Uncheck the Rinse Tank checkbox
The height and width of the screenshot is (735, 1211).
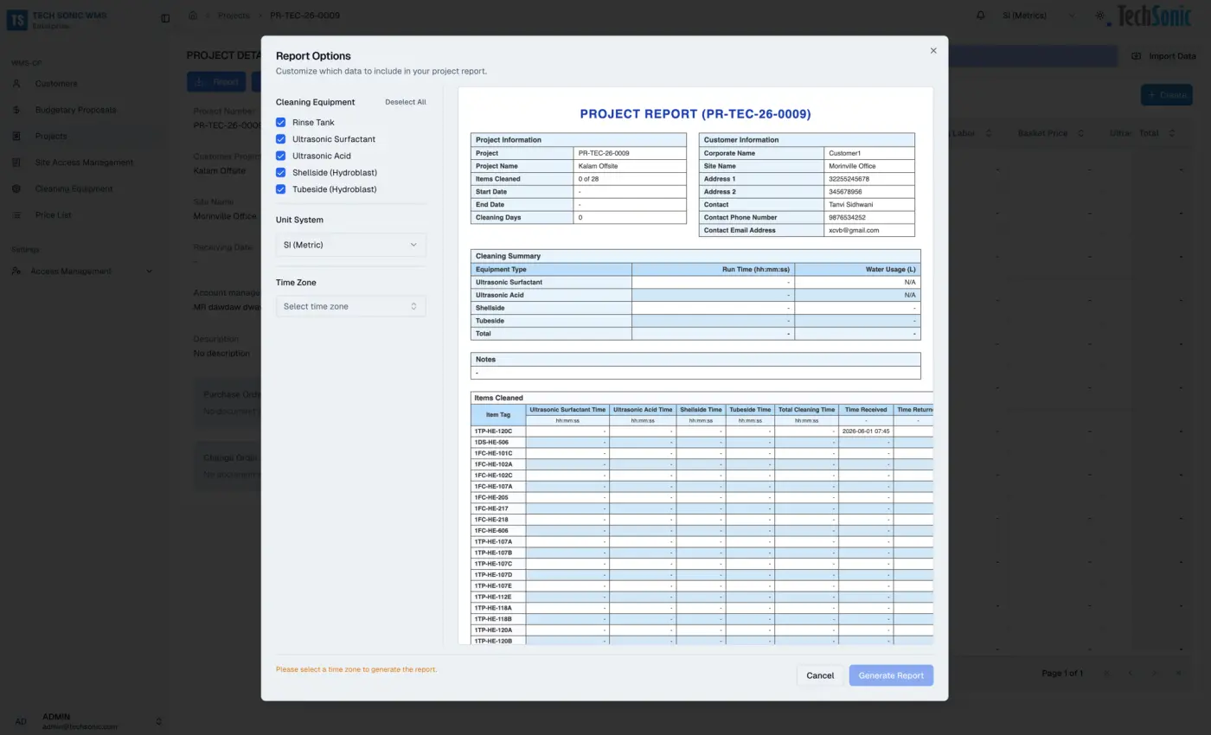[280, 123]
